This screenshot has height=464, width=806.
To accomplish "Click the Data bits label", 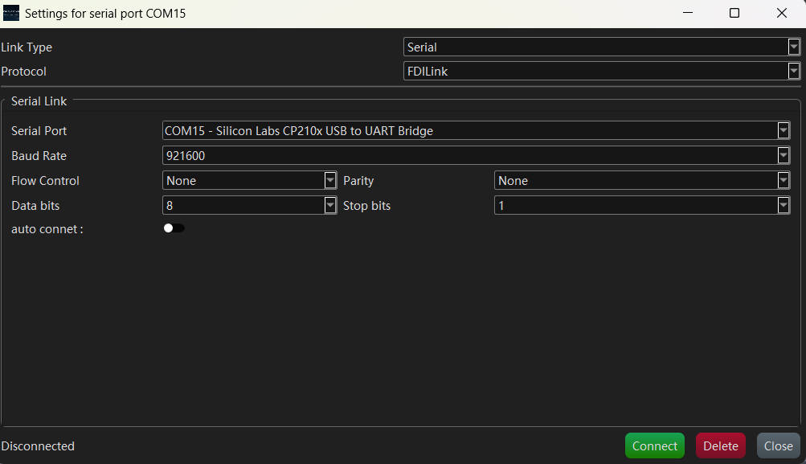I will [x=35, y=206].
